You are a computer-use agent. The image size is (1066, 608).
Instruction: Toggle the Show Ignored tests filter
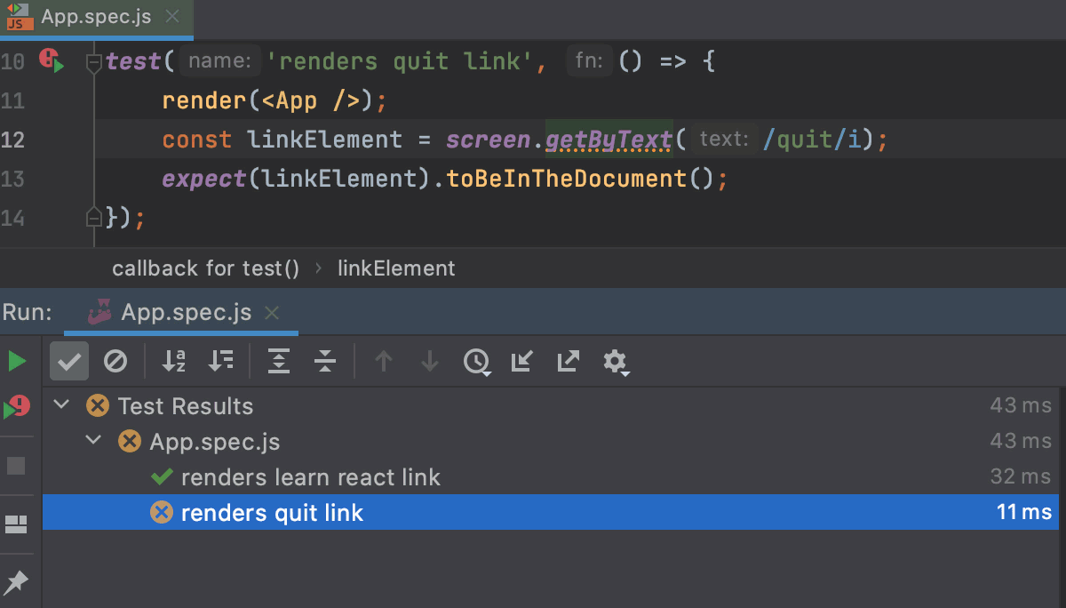click(x=116, y=361)
